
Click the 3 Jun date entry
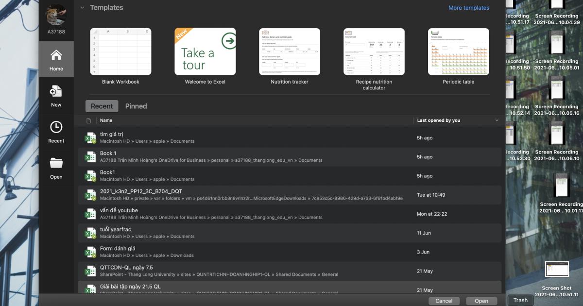point(423,252)
